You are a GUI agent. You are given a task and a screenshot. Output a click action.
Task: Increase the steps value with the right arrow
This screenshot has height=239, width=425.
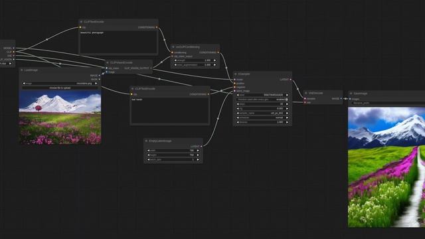point(287,104)
